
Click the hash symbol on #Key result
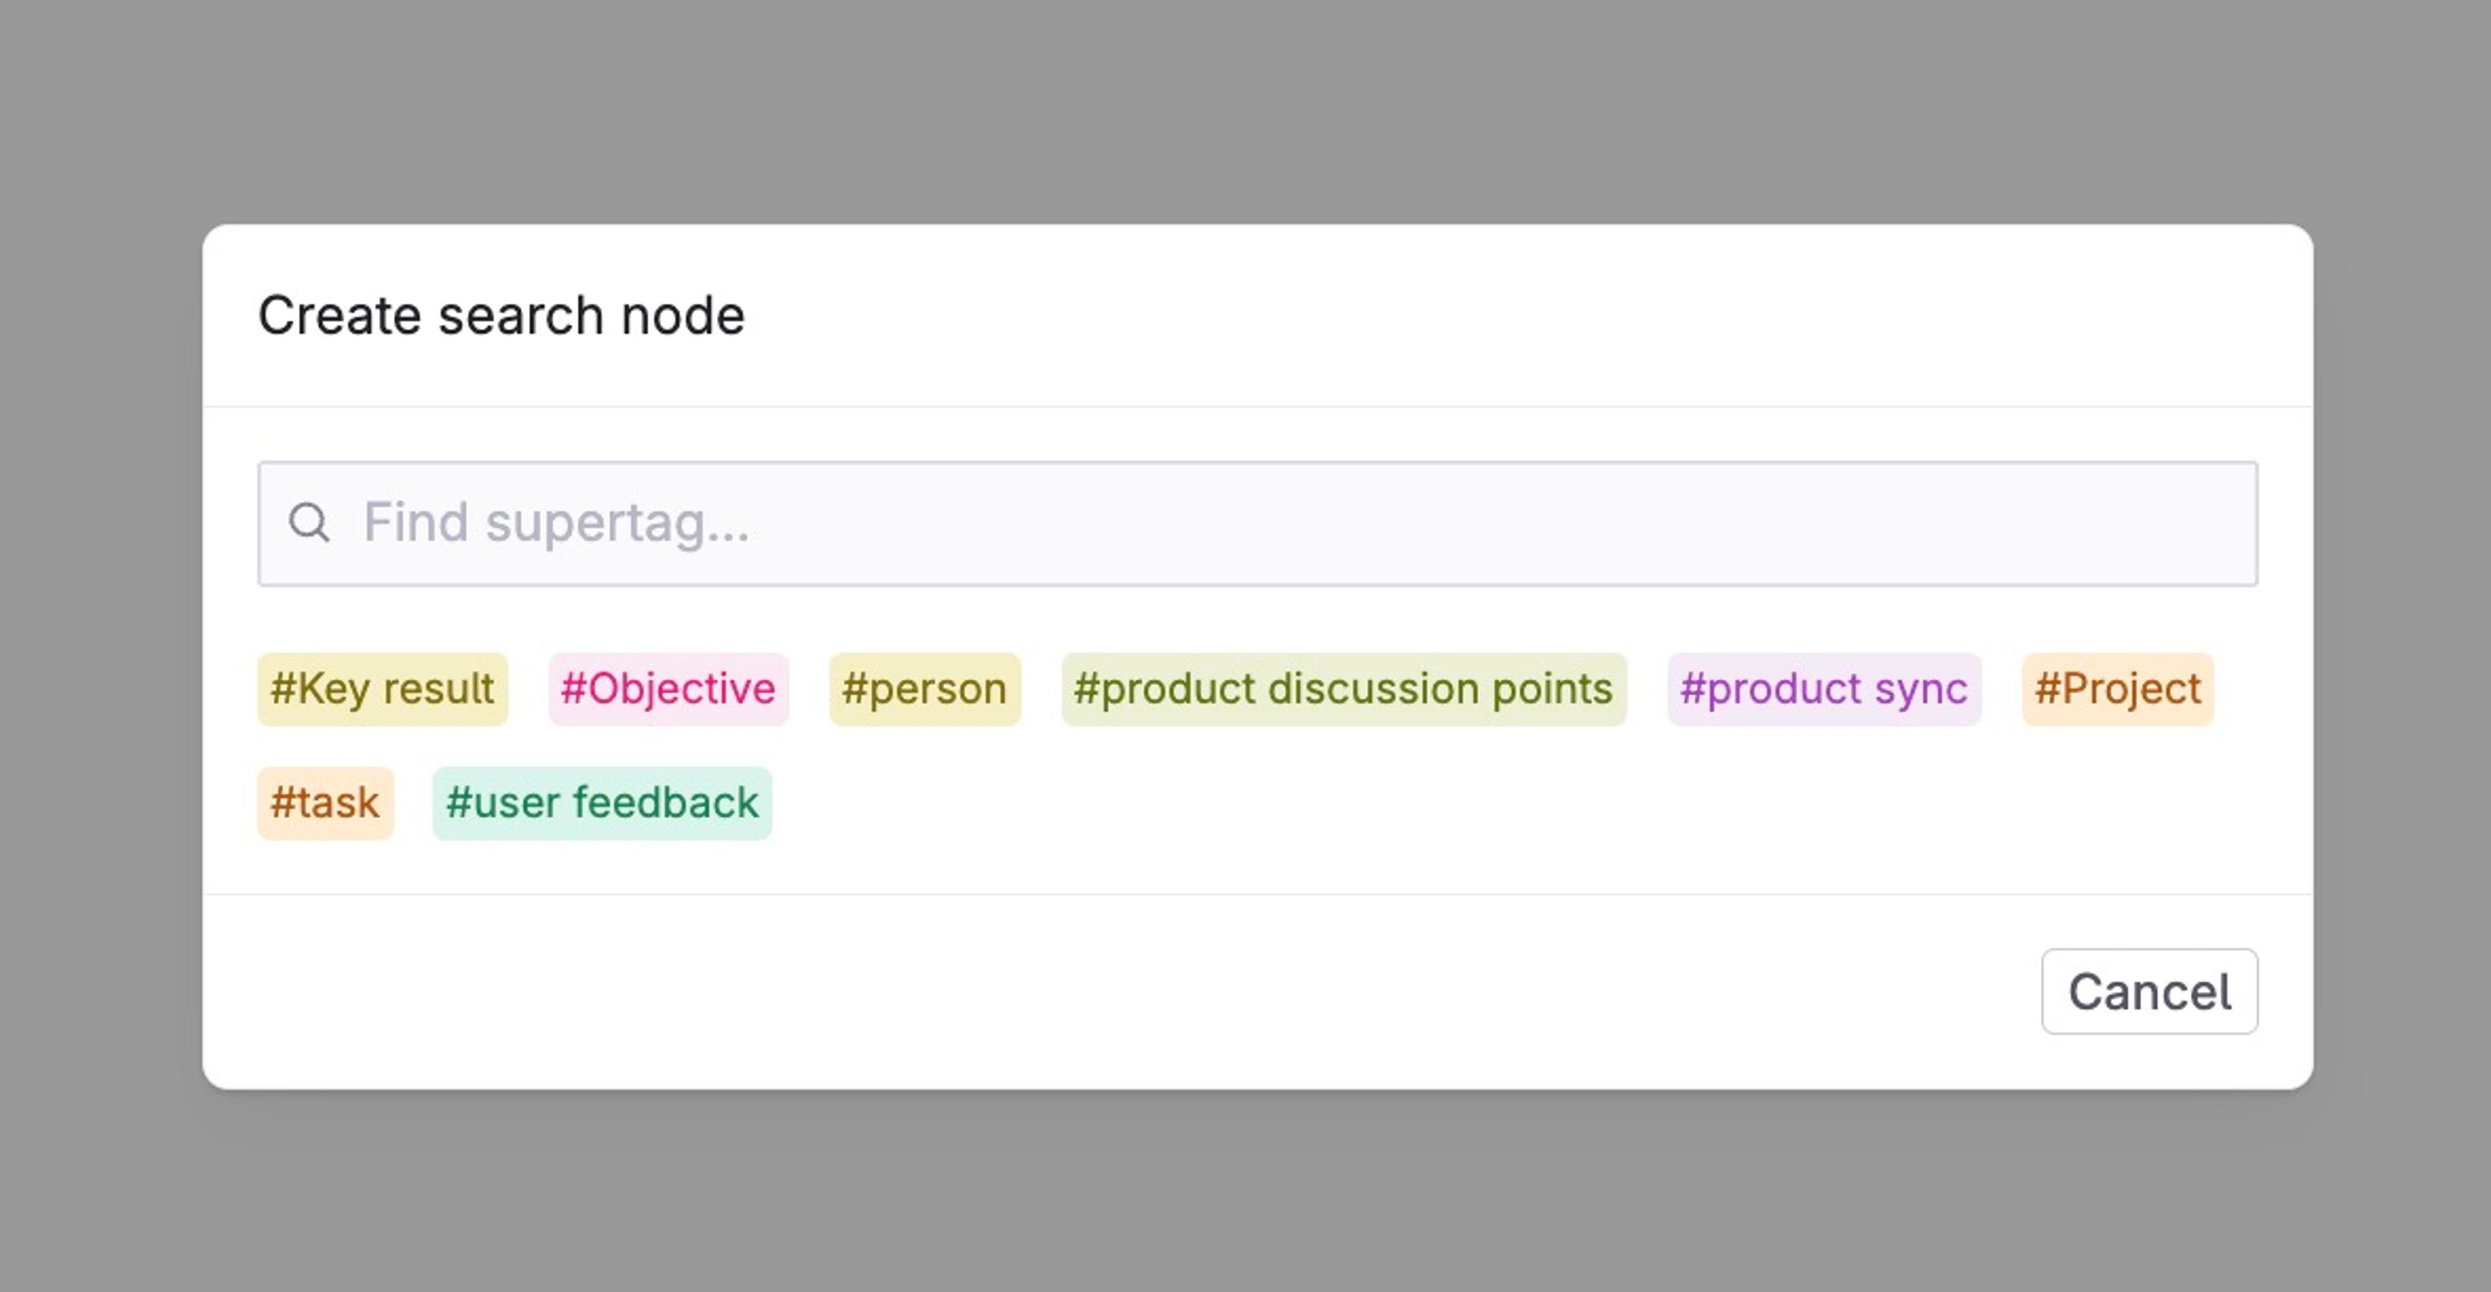[282, 689]
